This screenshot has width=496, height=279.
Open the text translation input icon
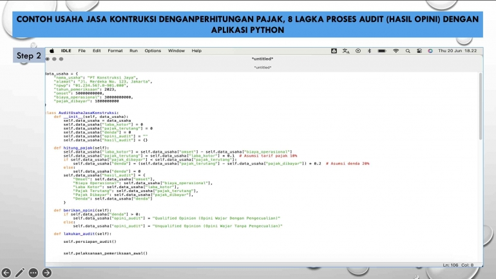coord(346,51)
